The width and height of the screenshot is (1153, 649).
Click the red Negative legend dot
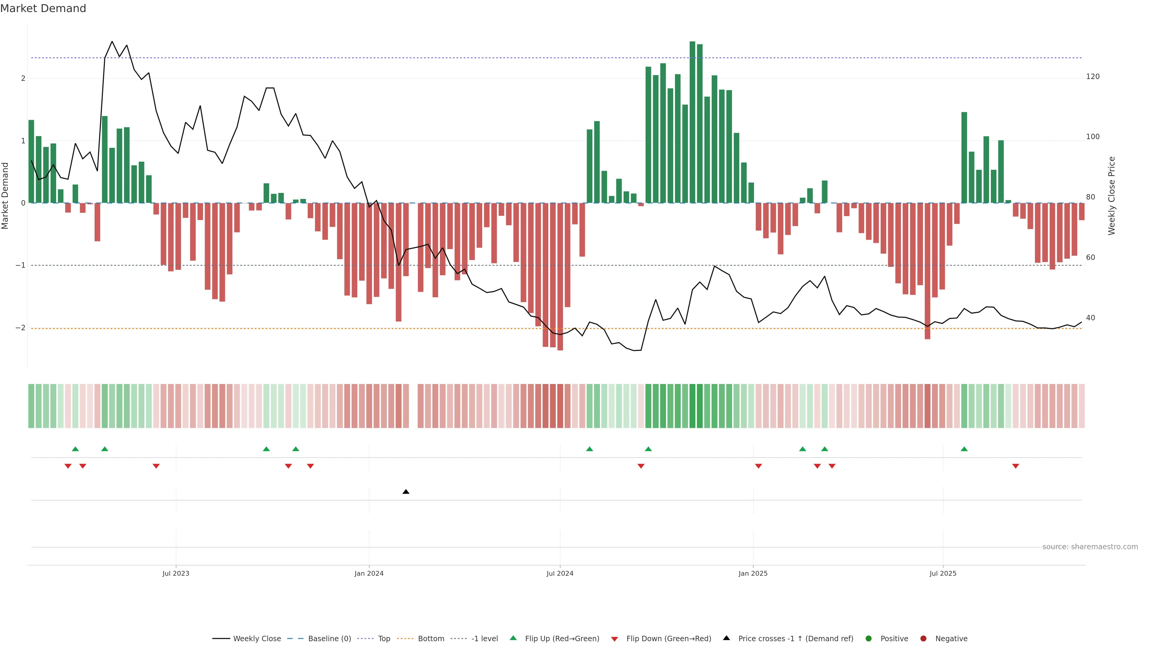(923, 638)
